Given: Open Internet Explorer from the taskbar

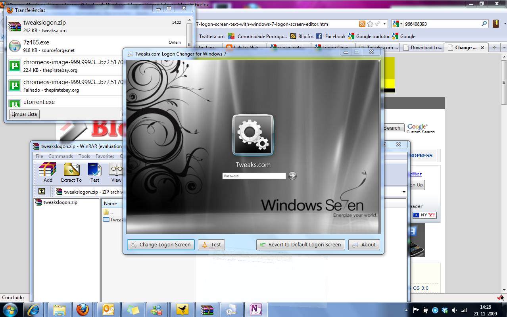Looking at the screenshot, I should (x=35, y=309).
